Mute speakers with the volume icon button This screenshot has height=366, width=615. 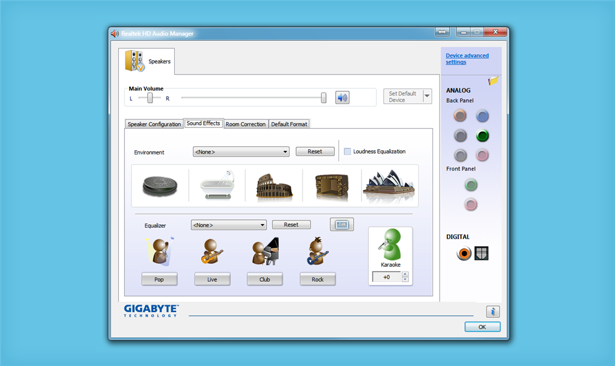342,98
